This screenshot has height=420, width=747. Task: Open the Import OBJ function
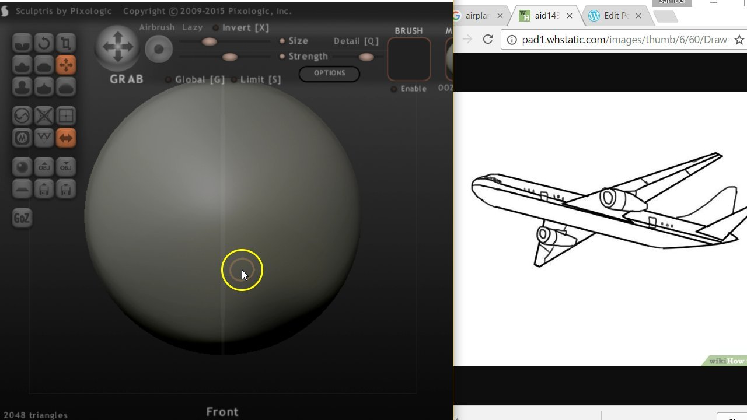click(x=44, y=167)
